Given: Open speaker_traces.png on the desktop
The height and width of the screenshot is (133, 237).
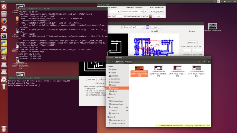Looking at the screenshot, I should (212, 27).
